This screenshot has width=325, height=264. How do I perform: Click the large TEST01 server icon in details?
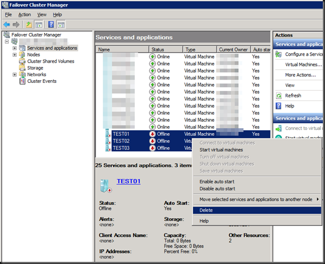pyautogui.click(x=106, y=186)
